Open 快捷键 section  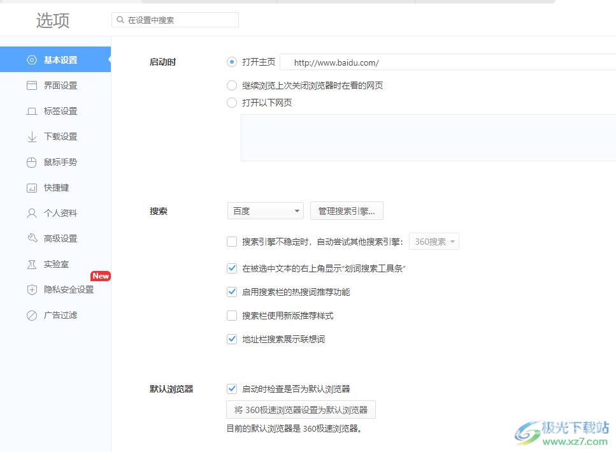coord(55,187)
